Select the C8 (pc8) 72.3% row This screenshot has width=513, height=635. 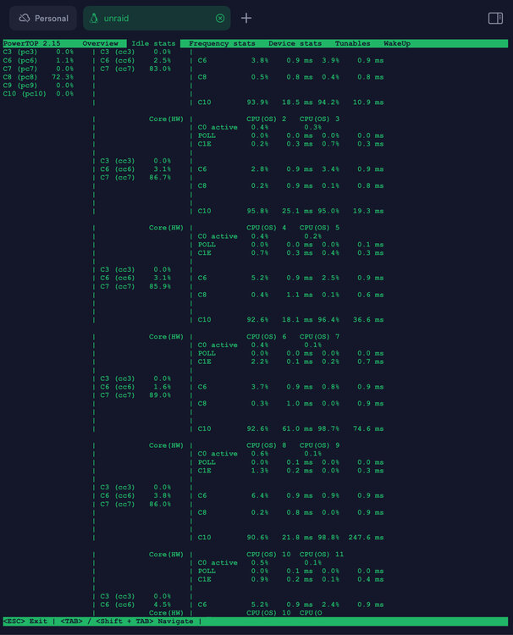coord(38,77)
